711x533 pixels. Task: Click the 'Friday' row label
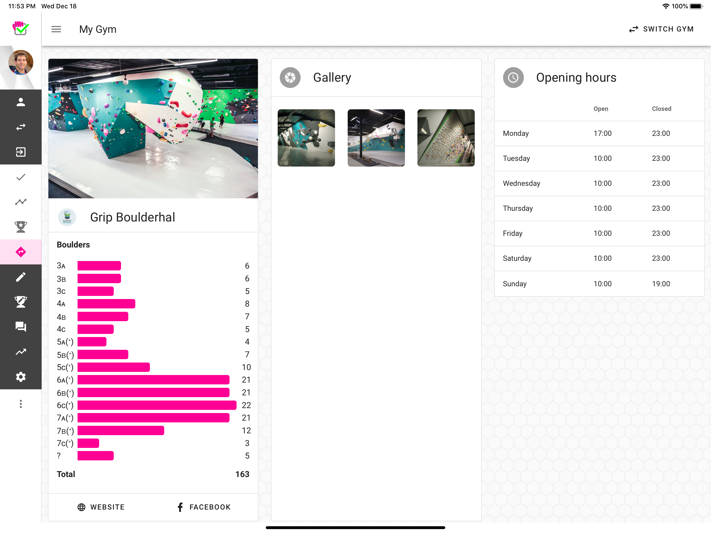tap(512, 233)
